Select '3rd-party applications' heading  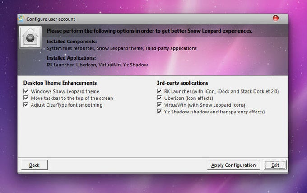[182, 83]
